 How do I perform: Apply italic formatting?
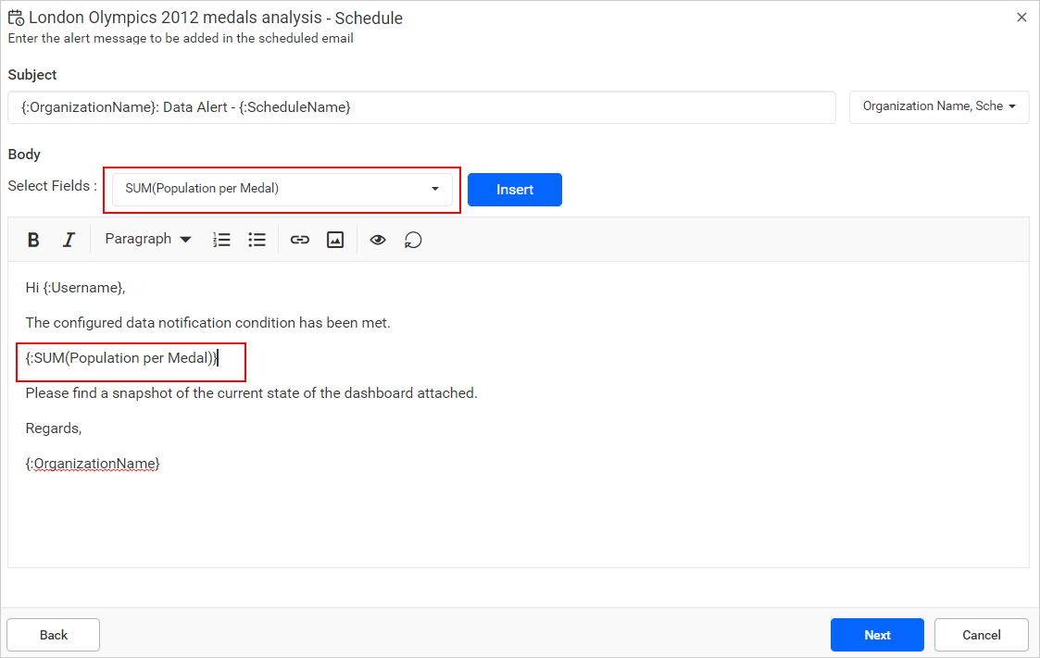68,239
